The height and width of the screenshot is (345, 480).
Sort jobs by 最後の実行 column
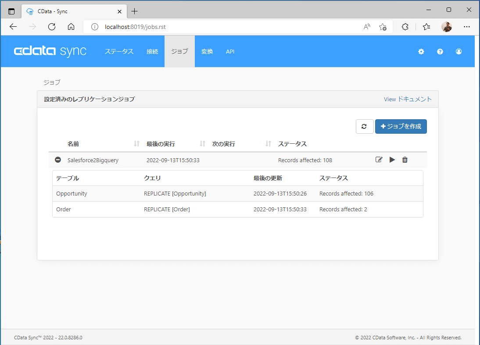coord(202,144)
